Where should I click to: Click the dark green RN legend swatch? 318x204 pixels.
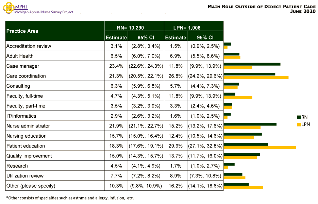299,117
